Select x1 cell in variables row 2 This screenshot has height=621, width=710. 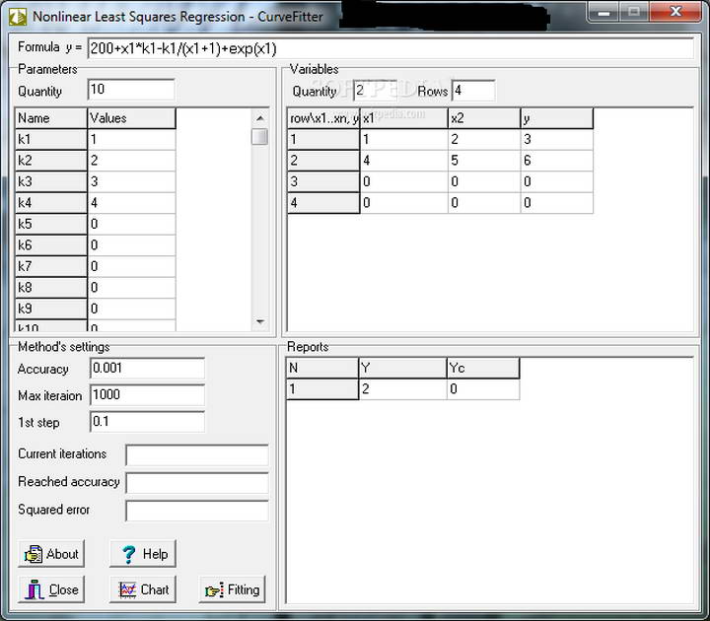(403, 161)
